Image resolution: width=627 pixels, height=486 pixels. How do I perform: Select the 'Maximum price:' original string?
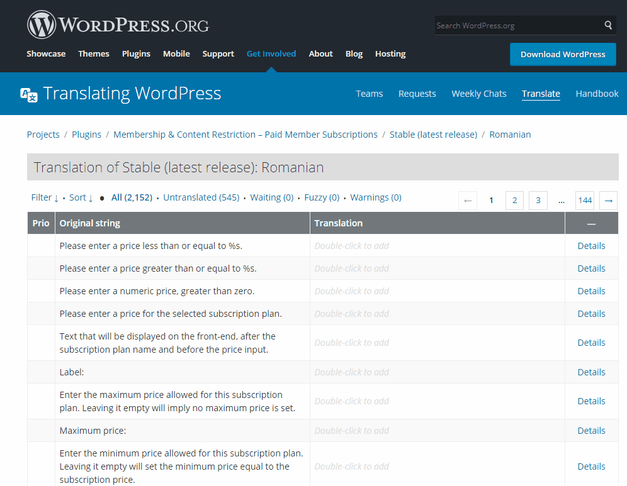tap(93, 431)
